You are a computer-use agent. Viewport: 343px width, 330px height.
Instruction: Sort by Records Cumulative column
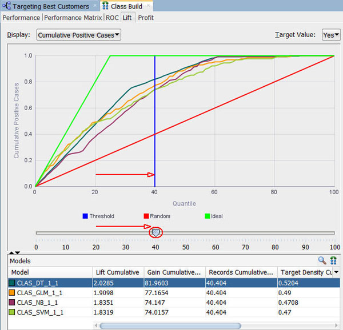pos(241,272)
